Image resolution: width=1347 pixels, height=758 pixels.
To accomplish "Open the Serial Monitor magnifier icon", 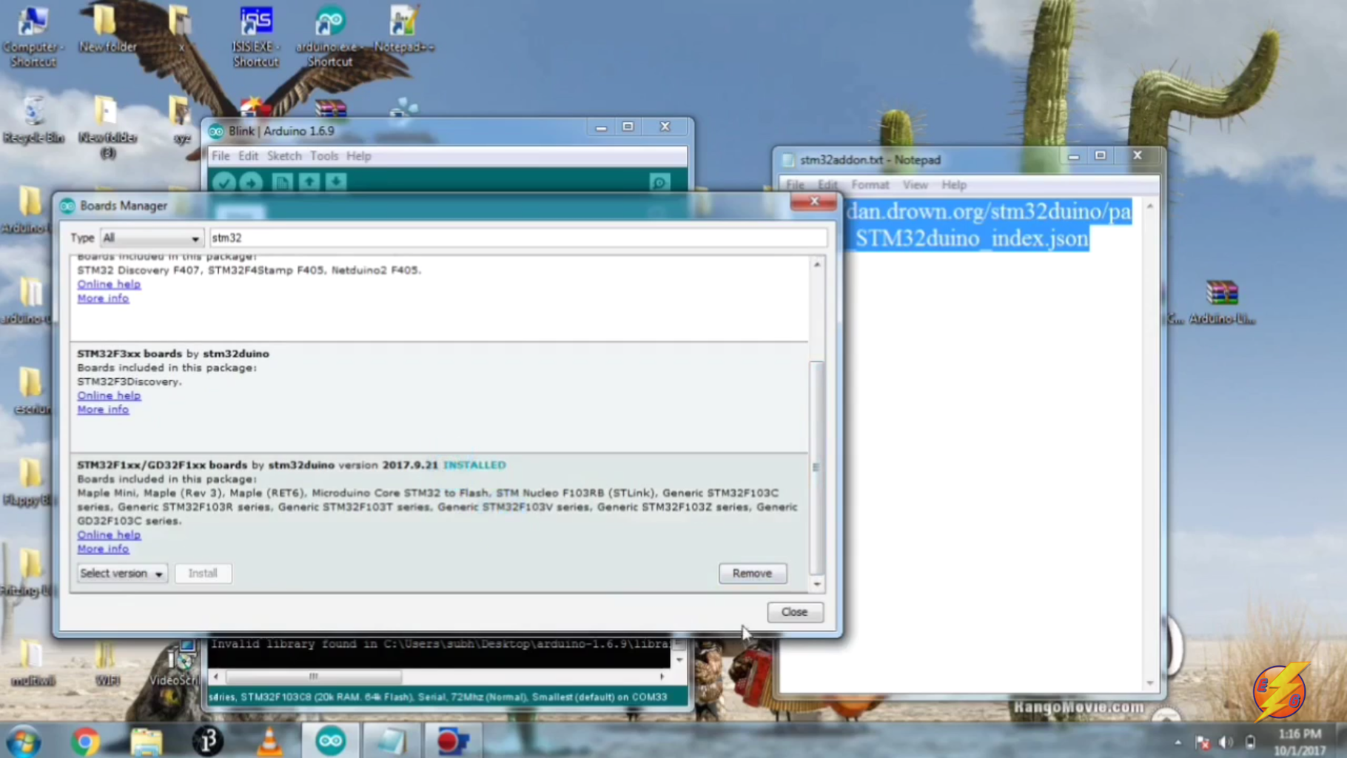I will (x=659, y=182).
